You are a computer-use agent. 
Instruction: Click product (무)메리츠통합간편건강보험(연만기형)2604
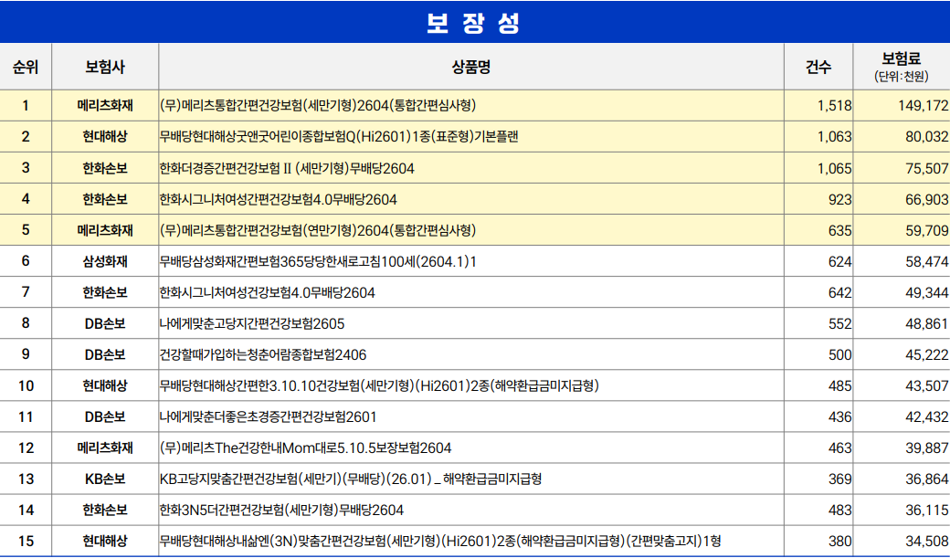coord(318,230)
